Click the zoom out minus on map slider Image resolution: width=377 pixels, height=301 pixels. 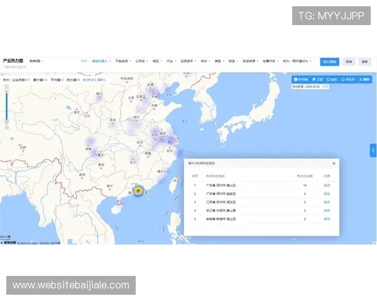tap(6, 127)
